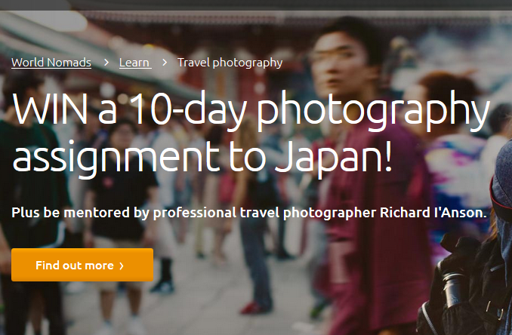This screenshot has height=335, width=512.
Task: Select the Travel photography breadcrumb
Action: pos(230,63)
